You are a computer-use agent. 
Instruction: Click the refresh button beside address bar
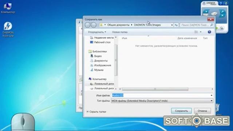176,25
